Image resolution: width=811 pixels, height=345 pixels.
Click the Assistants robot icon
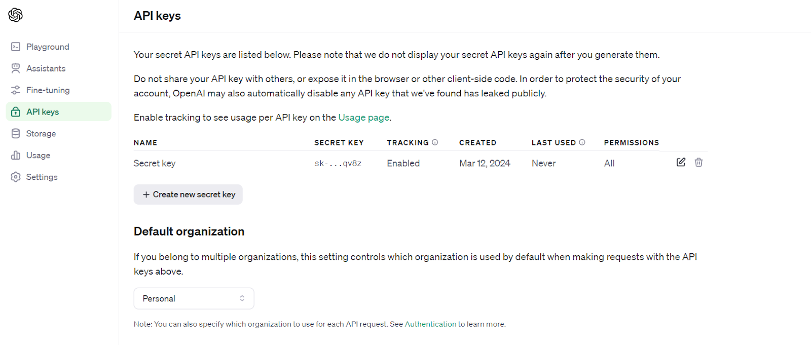(16, 68)
